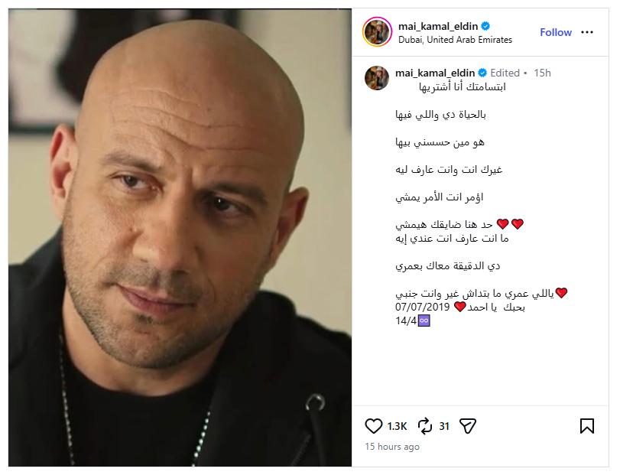View the 1.3K likes count

pos(397,426)
